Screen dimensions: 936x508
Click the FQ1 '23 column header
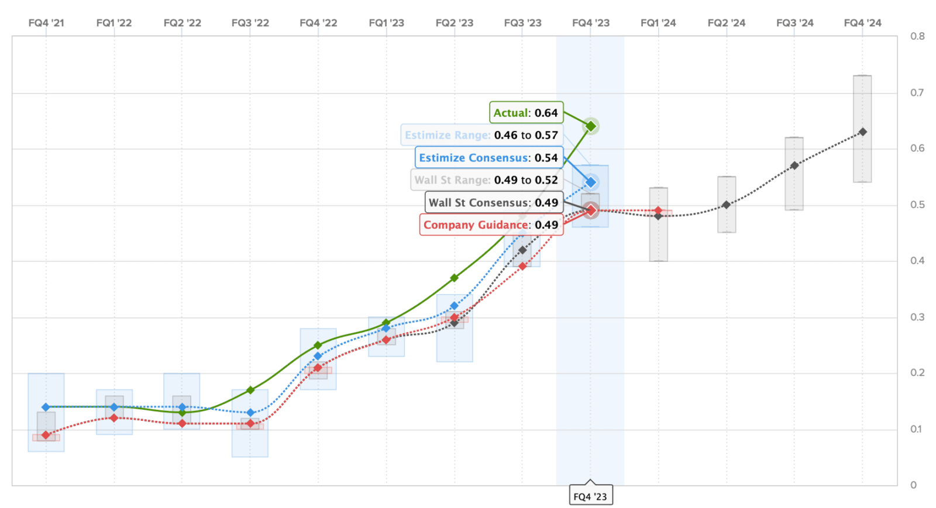[x=386, y=23]
